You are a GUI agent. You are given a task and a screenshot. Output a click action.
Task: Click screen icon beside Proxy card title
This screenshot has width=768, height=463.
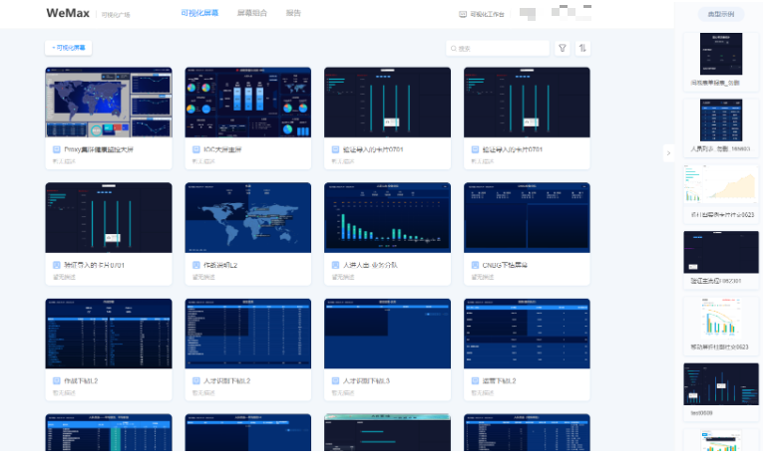57,149
